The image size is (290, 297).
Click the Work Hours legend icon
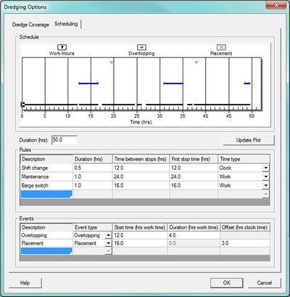[62, 47]
